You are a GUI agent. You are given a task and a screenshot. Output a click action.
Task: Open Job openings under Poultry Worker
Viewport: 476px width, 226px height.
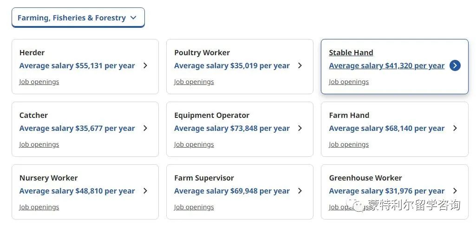194,82
